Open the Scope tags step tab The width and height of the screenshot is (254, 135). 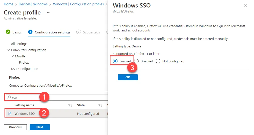[x=88, y=32]
